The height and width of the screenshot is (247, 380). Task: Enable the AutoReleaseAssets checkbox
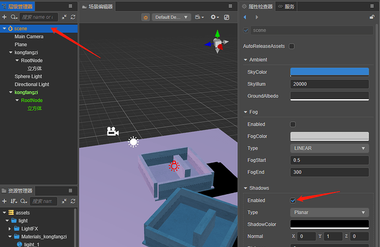pos(292,46)
